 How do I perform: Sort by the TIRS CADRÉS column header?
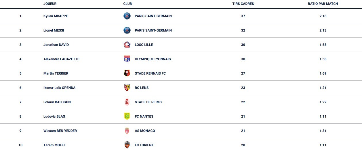pos(243,4)
